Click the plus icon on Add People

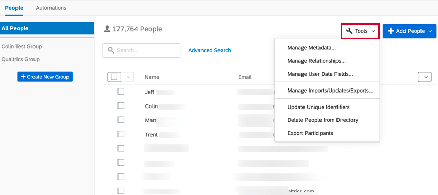[391, 31]
